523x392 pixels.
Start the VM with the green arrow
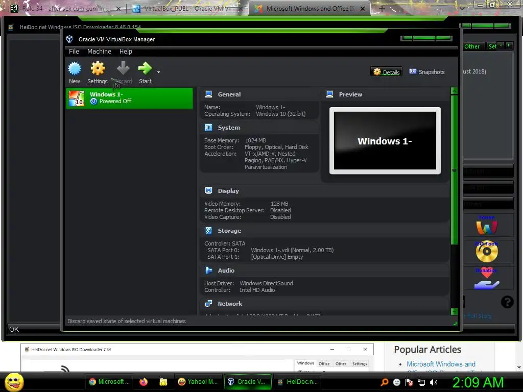click(145, 68)
